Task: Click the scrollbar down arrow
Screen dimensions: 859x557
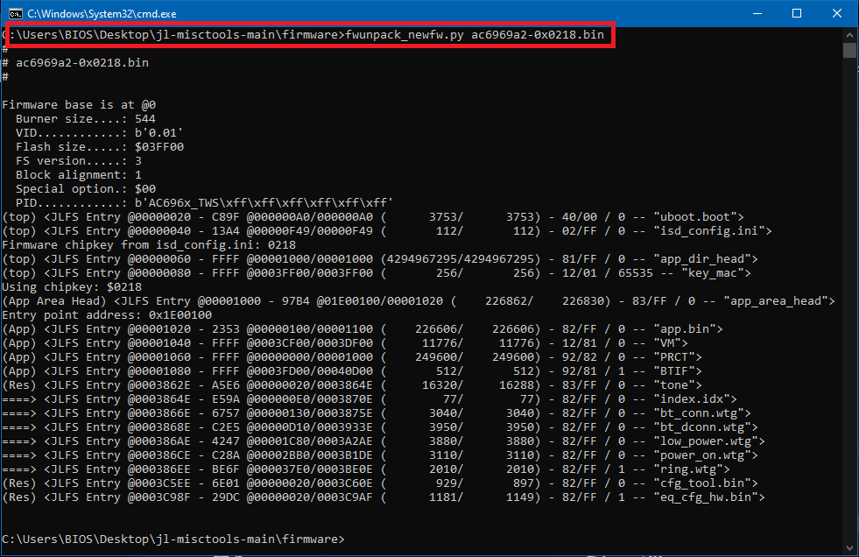Action: [x=849, y=549]
